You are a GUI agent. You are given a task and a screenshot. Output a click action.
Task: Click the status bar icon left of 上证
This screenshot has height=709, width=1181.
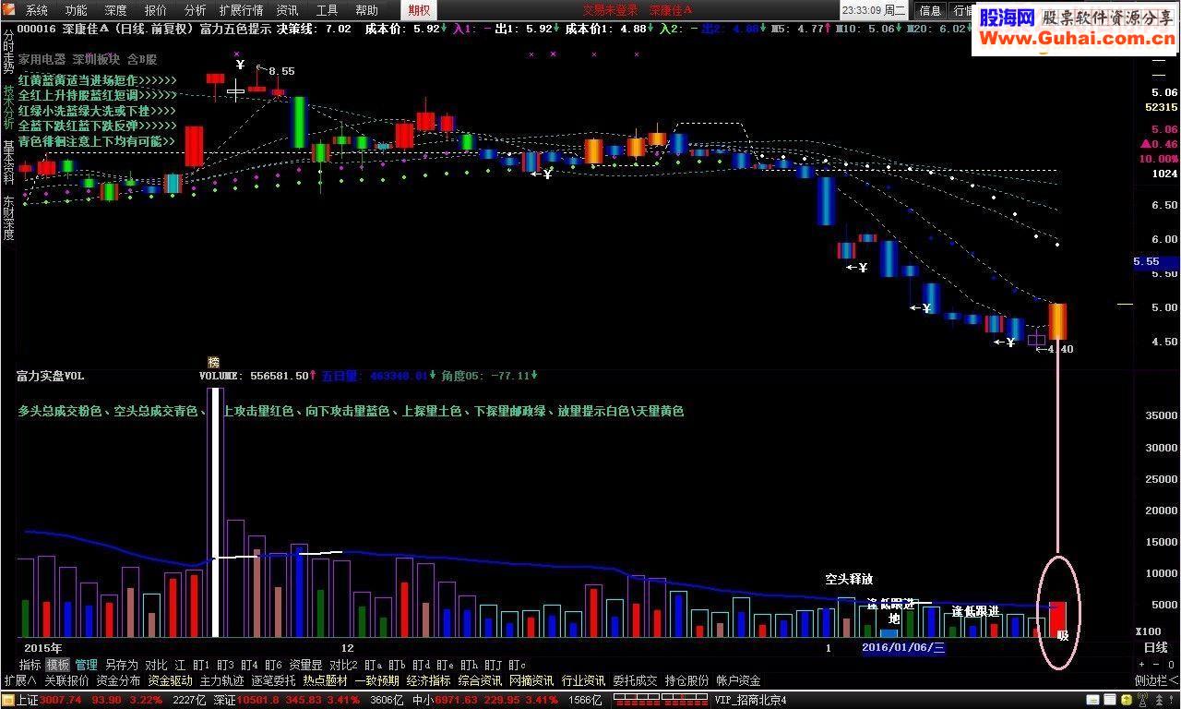7,700
